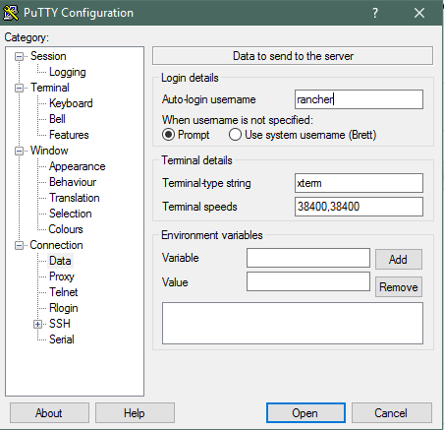Collapse the Connection tree node
The height and width of the screenshot is (430, 444).
pos(19,245)
